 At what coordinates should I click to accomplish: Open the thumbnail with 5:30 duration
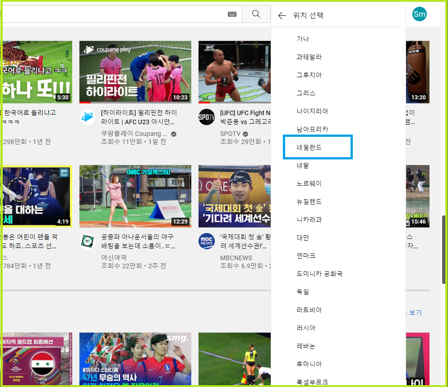coord(37,72)
